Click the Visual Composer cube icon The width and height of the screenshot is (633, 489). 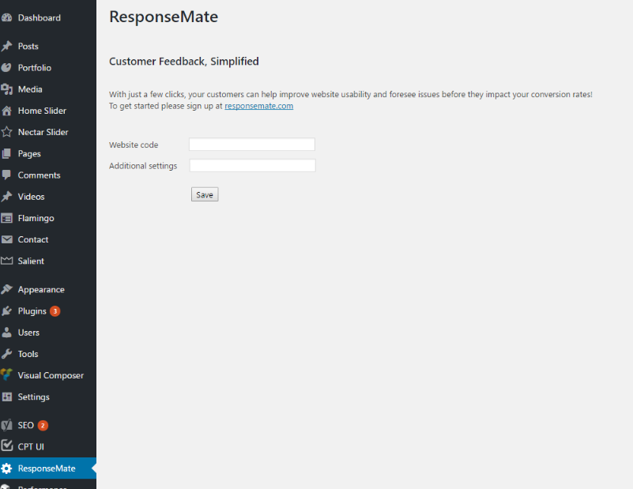[x=6, y=374]
